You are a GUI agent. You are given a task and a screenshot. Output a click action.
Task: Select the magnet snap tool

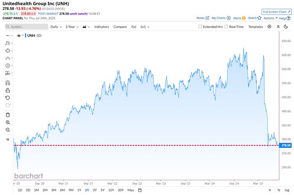8,83
